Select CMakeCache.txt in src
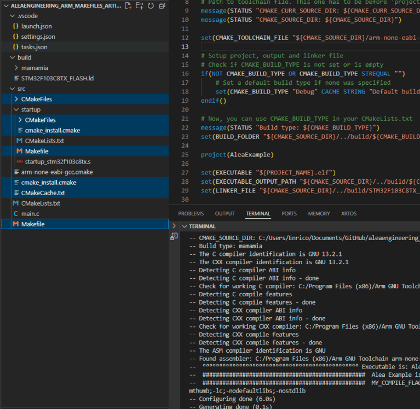420x409 pixels. pyautogui.click(x=85, y=193)
